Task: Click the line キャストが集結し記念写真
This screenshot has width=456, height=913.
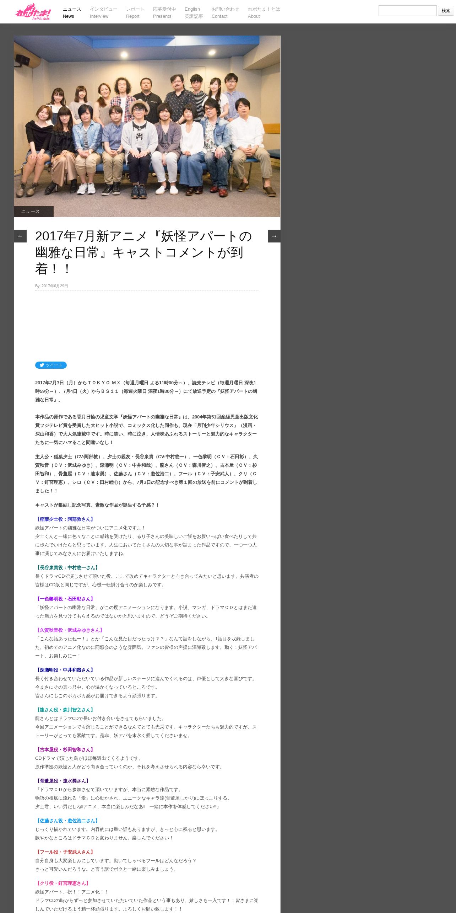Action: [98, 505]
